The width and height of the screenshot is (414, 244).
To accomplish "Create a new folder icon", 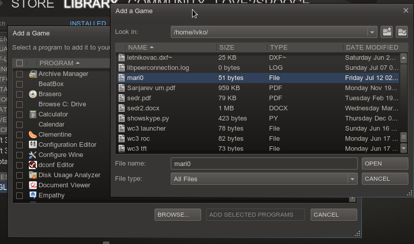I will [x=402, y=32].
